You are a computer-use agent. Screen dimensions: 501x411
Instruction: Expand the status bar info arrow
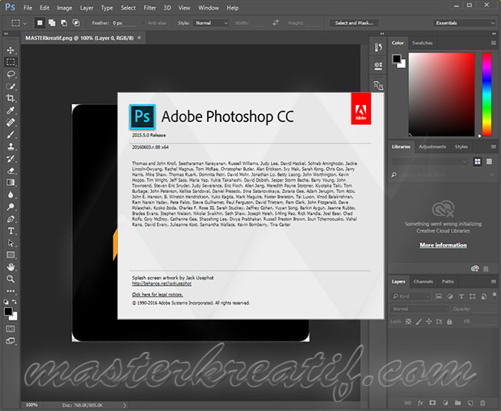tap(125, 405)
